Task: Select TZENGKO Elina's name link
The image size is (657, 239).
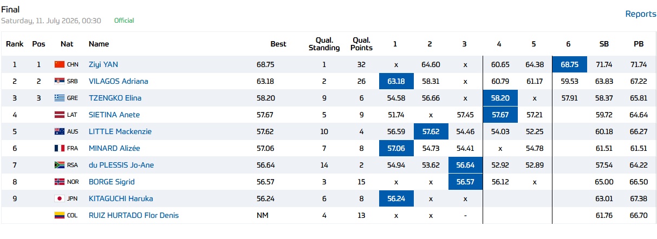Action: (114, 98)
